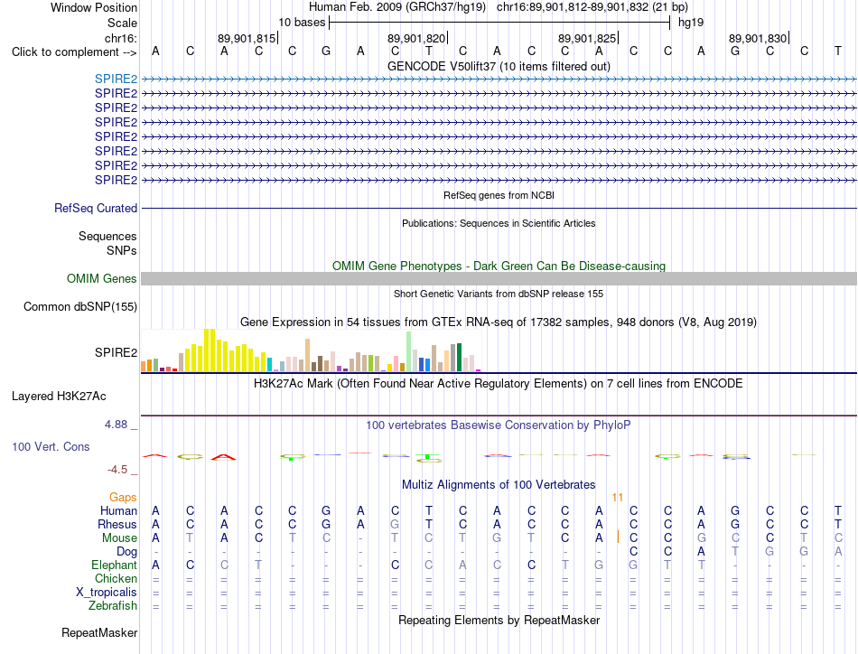Open "Gene Expression in 54 tissues" GTEx title

(x=499, y=322)
